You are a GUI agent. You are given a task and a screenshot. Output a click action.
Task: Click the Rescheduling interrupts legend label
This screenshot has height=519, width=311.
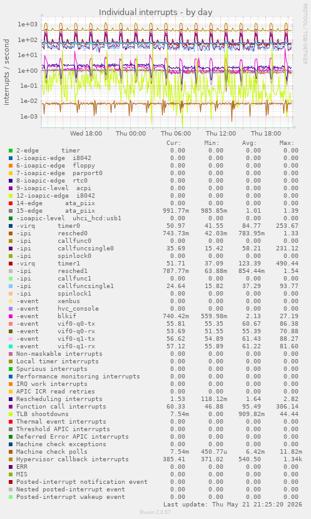[x=59, y=399]
